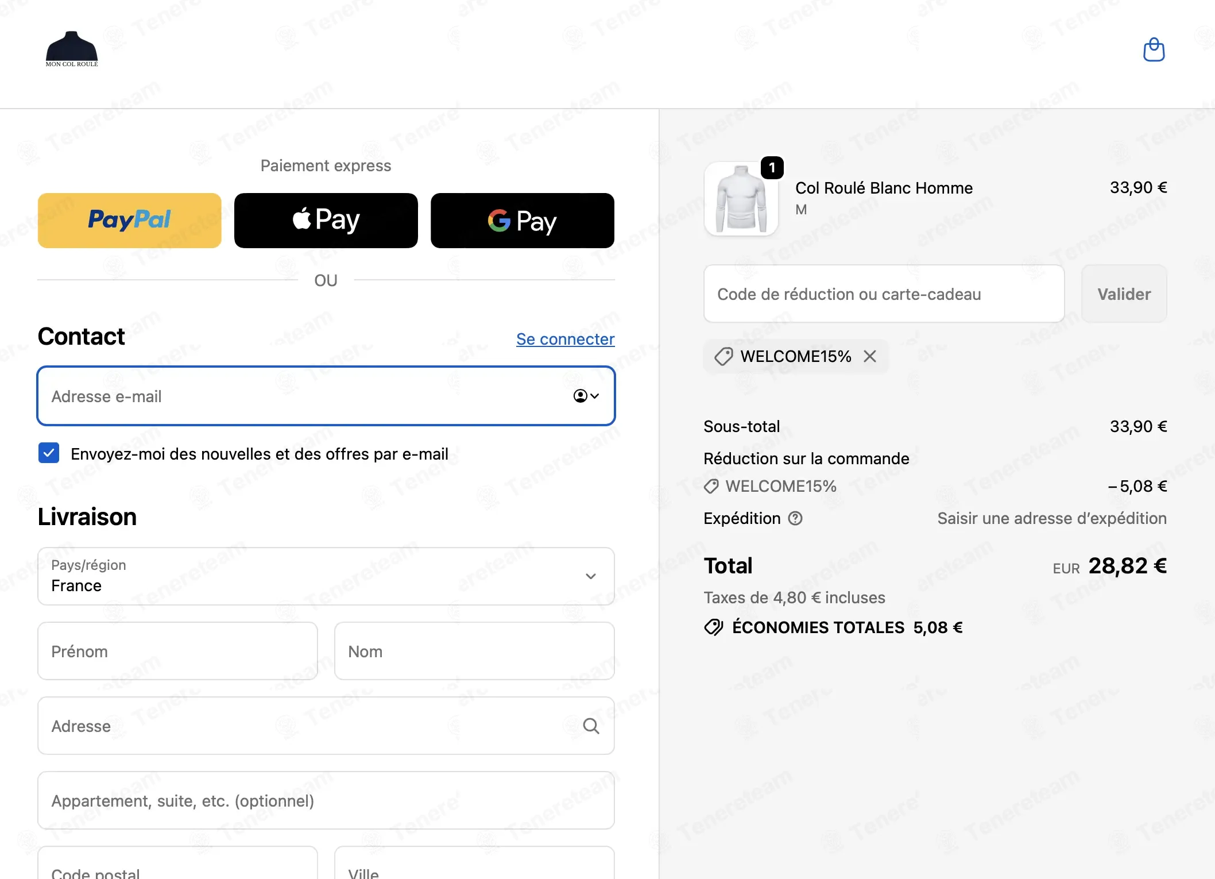The width and height of the screenshot is (1215, 879).
Task: Click the Réduction sur la commande label
Action: (807, 458)
